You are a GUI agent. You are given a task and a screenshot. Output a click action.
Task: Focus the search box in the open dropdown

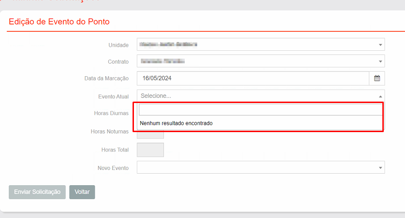pos(260,109)
